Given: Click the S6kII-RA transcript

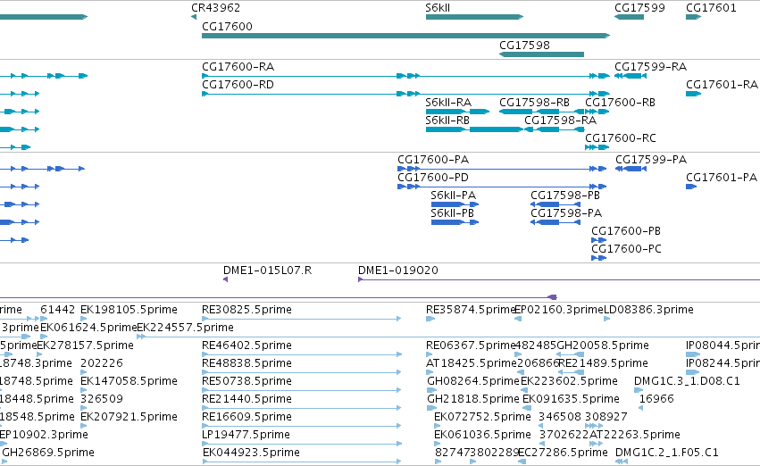Looking at the screenshot, I should click(x=457, y=112).
